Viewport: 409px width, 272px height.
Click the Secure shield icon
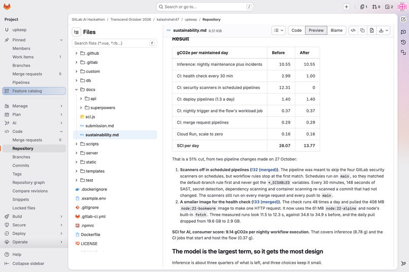pyautogui.click(x=7, y=225)
